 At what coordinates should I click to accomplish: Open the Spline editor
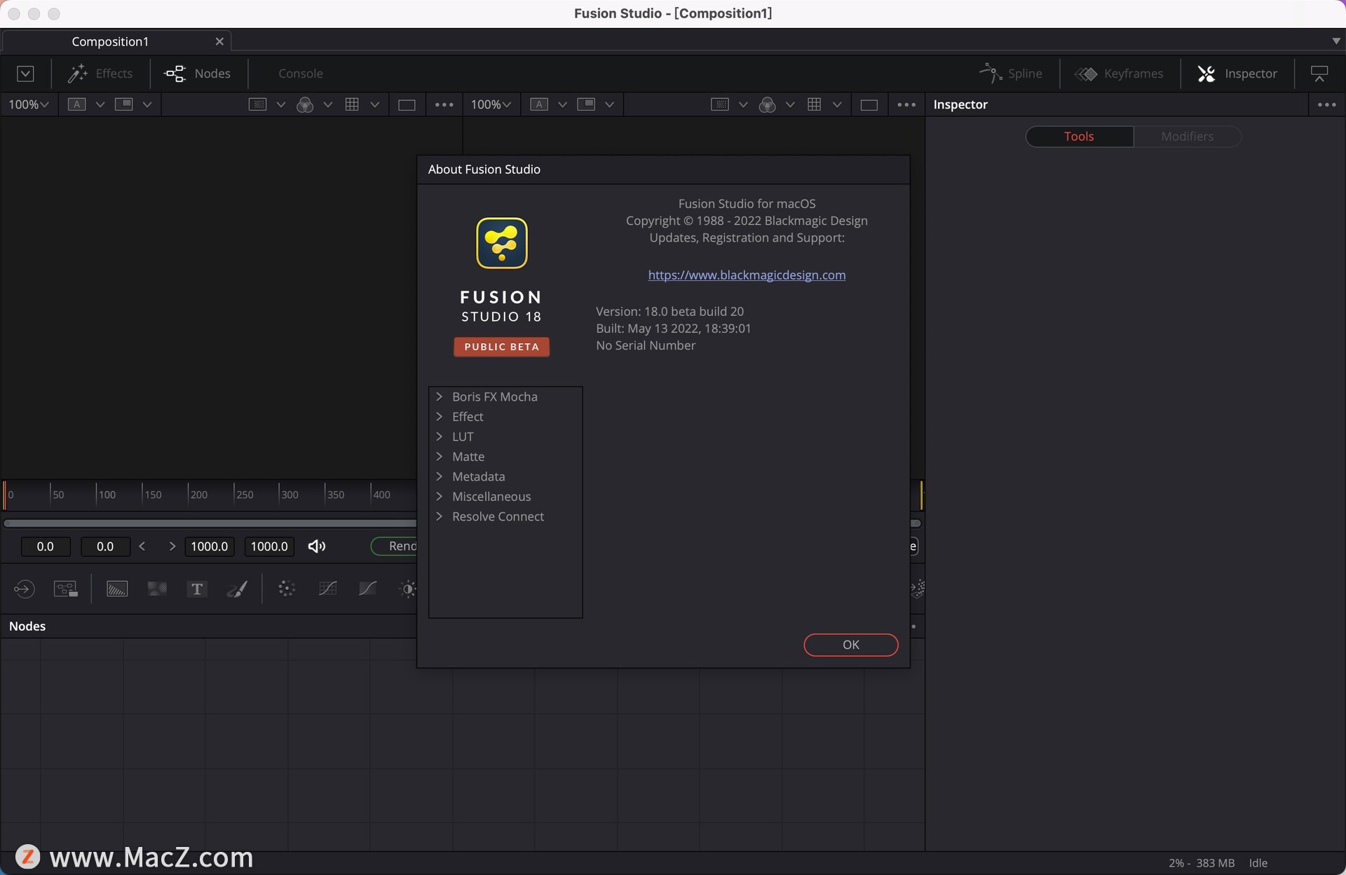(1010, 74)
